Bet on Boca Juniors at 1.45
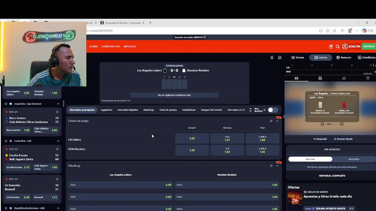376x211 pixels. 18,130
